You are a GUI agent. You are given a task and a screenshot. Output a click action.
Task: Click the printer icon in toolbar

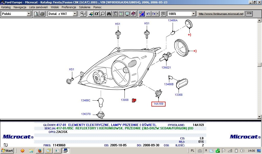(42, 14)
